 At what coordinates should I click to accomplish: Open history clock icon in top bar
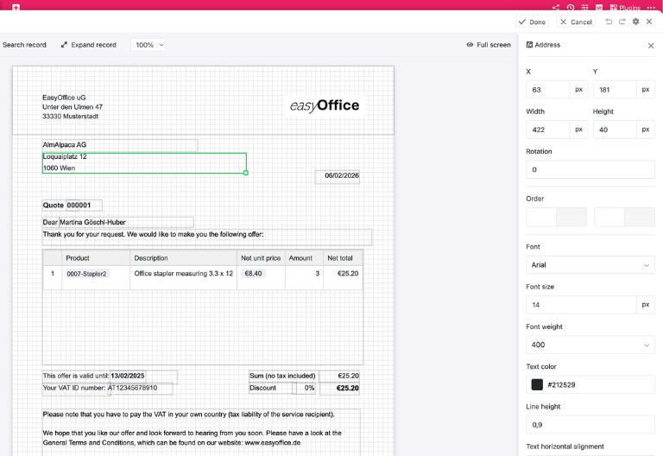tap(571, 7)
